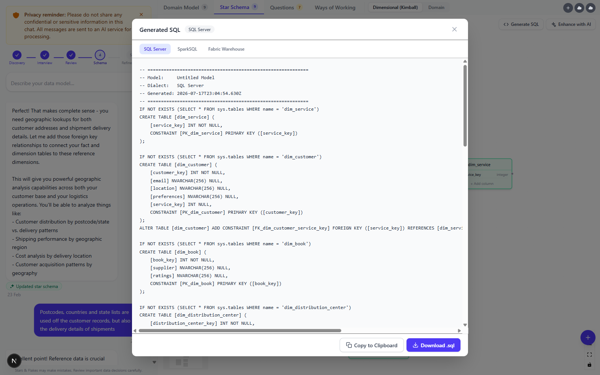The width and height of the screenshot is (600, 375).
Task: Click the copy icon in Copy to Clipboard
Action: click(x=349, y=345)
